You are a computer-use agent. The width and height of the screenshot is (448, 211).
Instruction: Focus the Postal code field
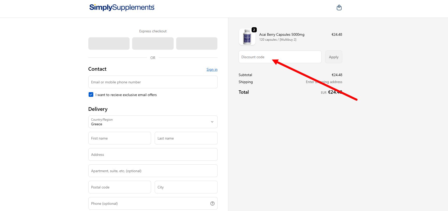click(x=120, y=187)
